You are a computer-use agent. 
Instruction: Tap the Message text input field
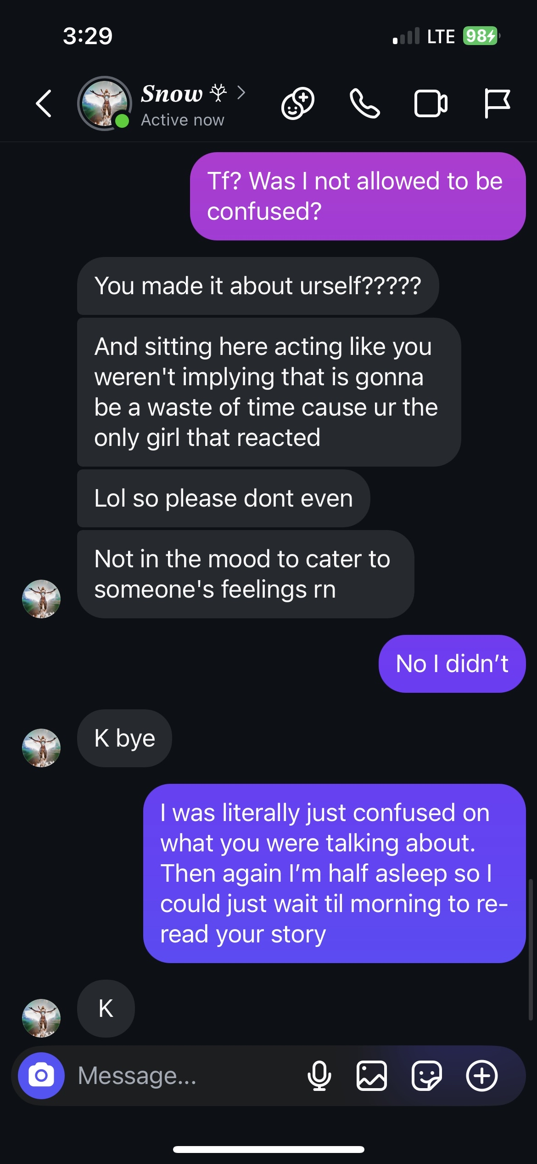pos(184,1075)
